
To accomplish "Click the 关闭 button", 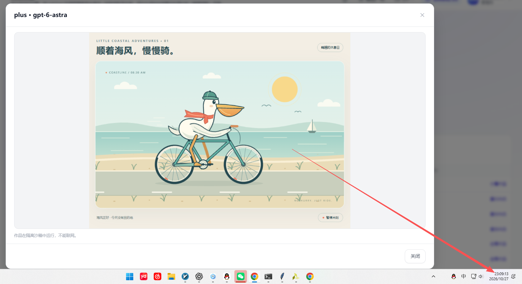I will [x=415, y=256].
